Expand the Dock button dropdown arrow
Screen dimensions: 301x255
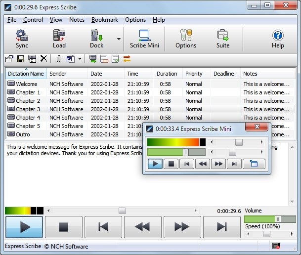(119, 39)
